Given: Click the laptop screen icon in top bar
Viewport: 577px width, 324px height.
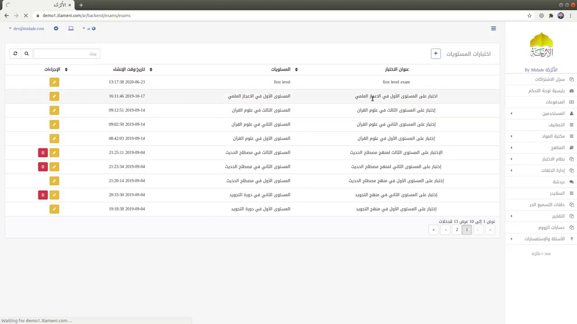Looking at the screenshot, I should tap(71, 28).
